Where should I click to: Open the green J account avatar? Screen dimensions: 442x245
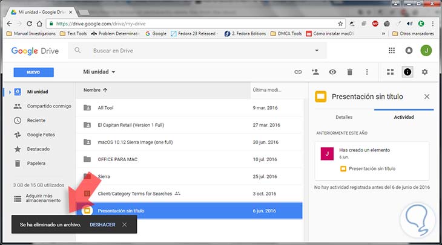coord(426,51)
